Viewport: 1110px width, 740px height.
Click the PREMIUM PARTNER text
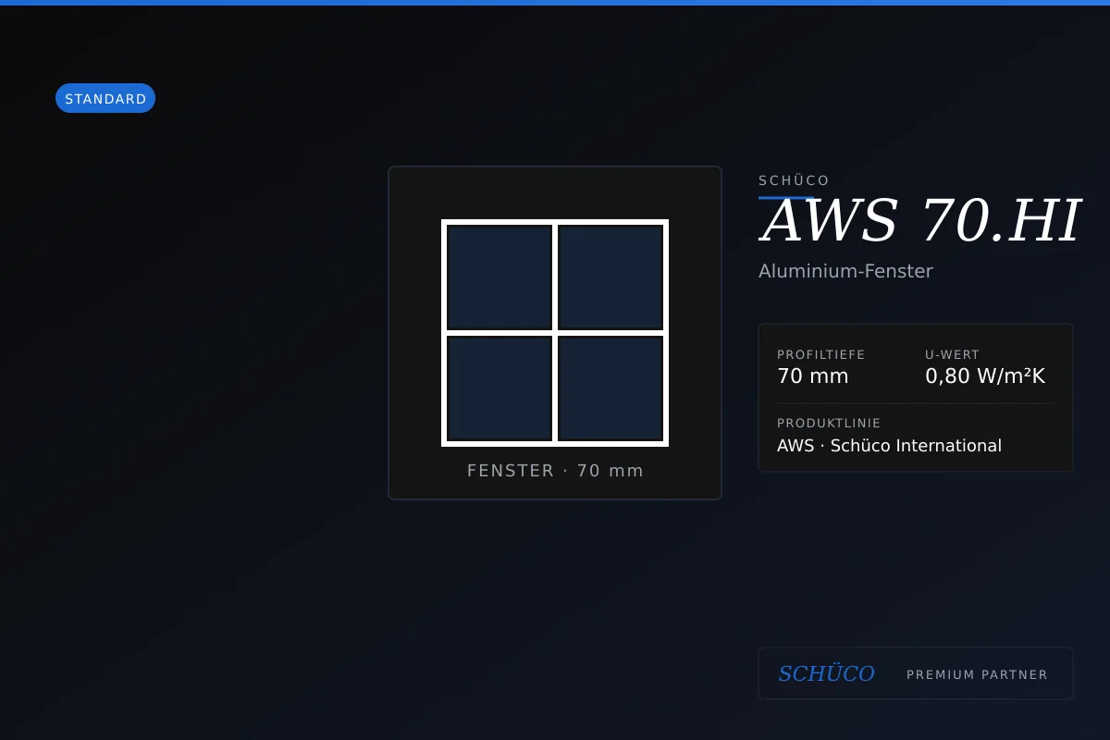pyautogui.click(x=977, y=674)
